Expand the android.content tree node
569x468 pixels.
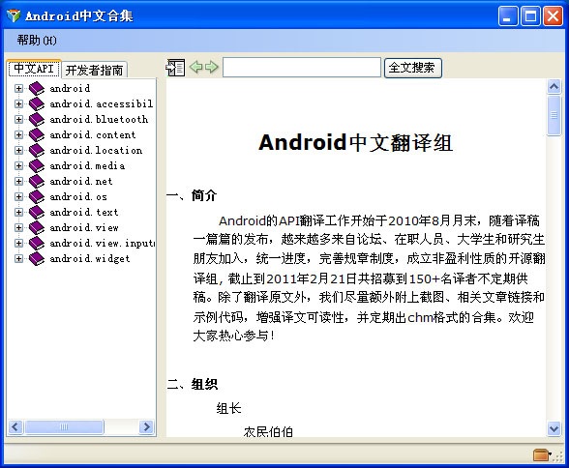point(18,134)
